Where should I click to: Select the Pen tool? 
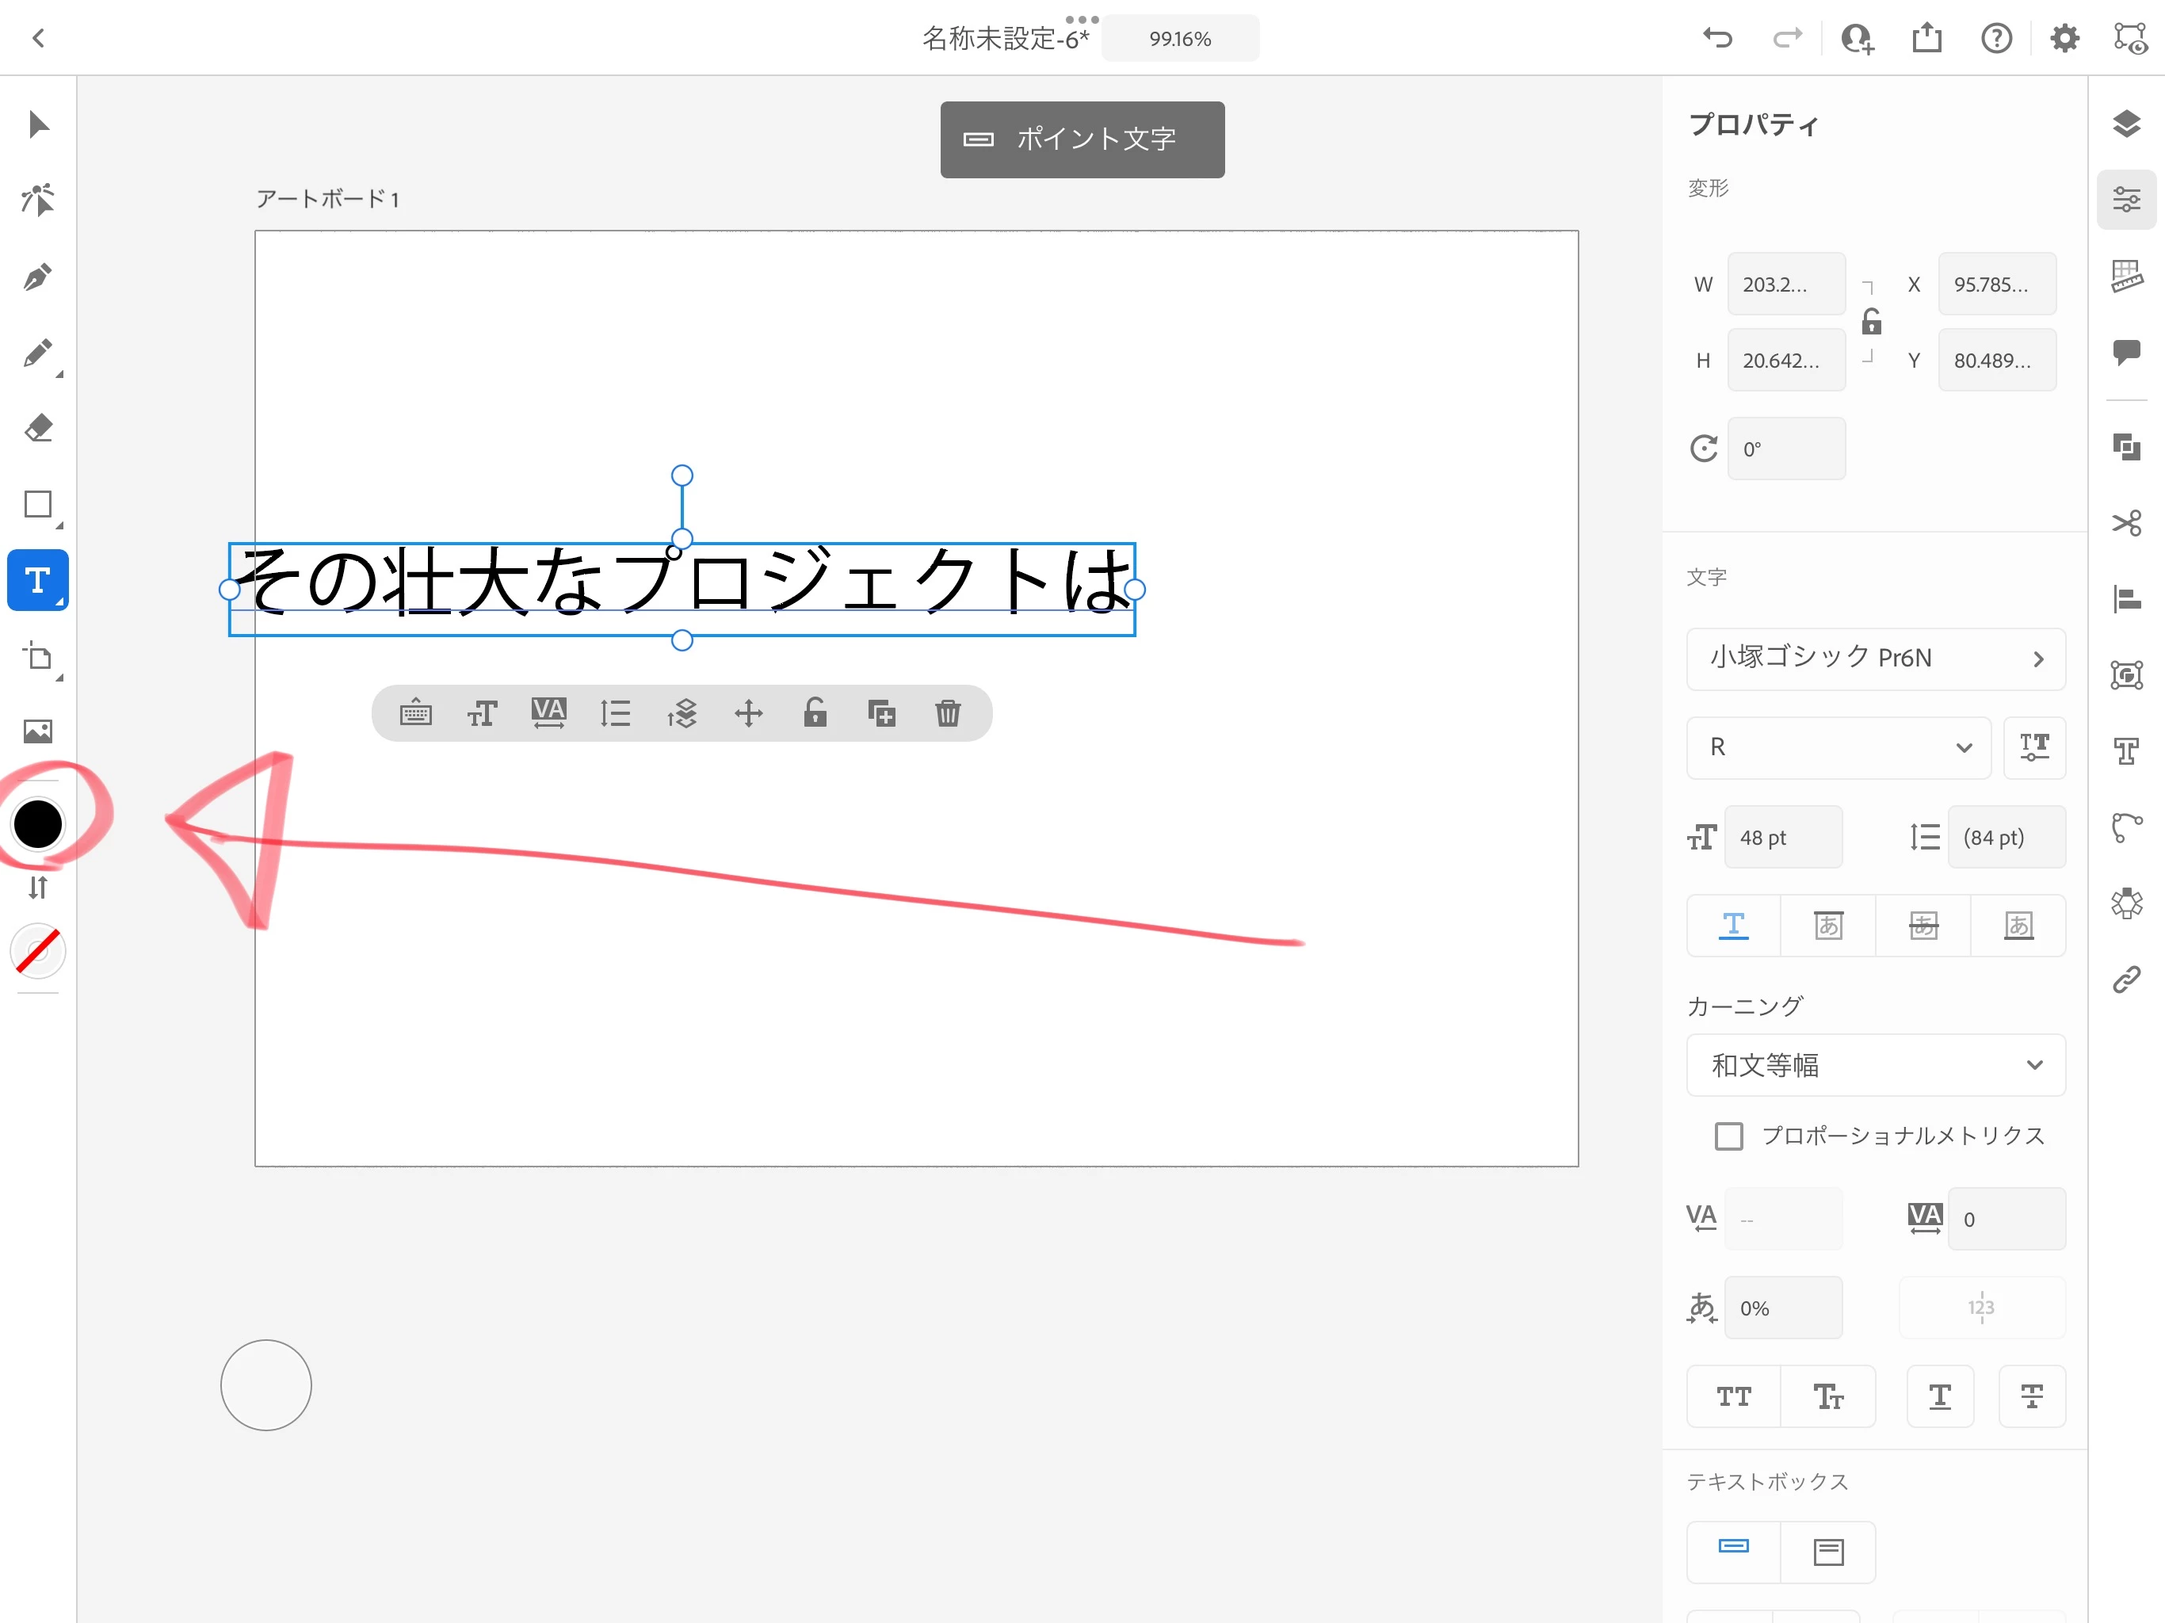click(37, 277)
